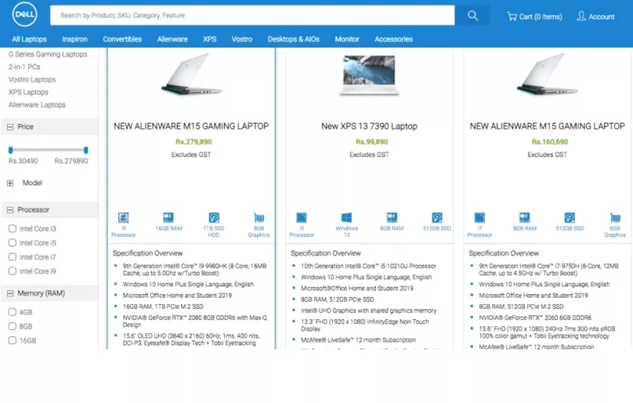The image size is (633, 403).
Task: Click 'NVIDIA GeForce RTX 2060 6GB GDDR6' line
Action: (x=535, y=318)
